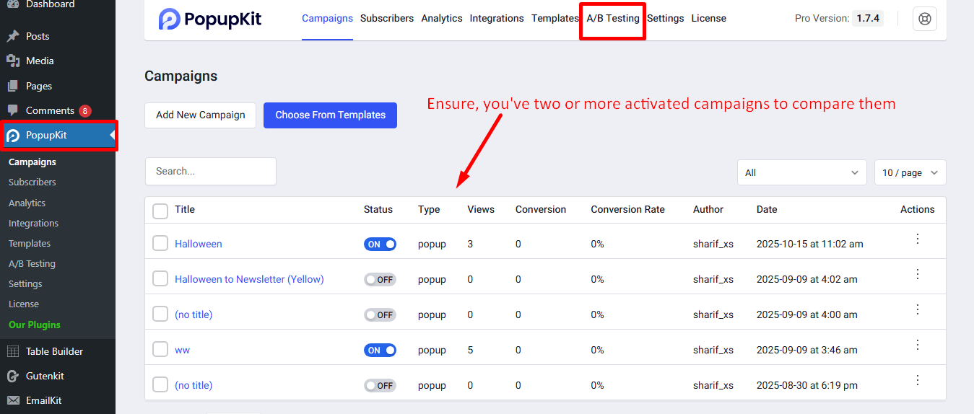The image size is (974, 414).
Task: Enable the Halloween to Newsletter (Yellow) toggle
Action: click(x=380, y=279)
